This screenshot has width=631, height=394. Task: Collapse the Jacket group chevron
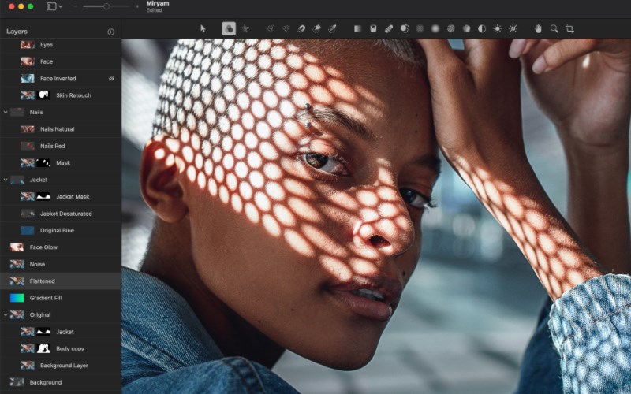tap(6, 180)
